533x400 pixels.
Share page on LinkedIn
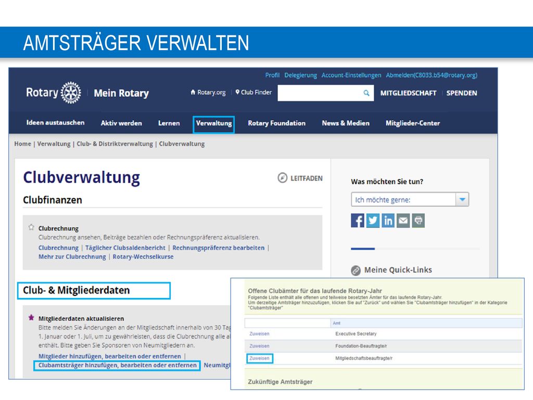point(388,220)
